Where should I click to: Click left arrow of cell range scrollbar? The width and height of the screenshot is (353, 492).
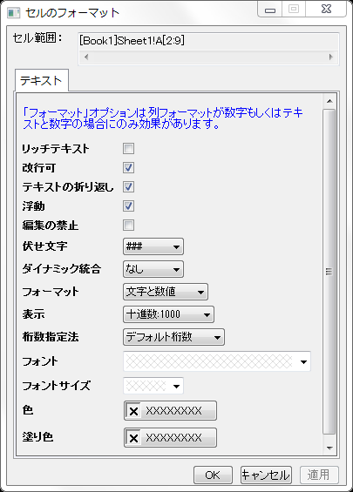[x=86, y=57]
